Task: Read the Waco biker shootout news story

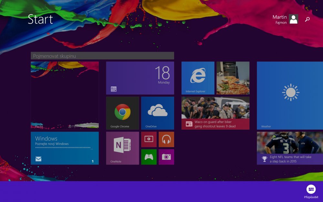Action: coord(215,112)
